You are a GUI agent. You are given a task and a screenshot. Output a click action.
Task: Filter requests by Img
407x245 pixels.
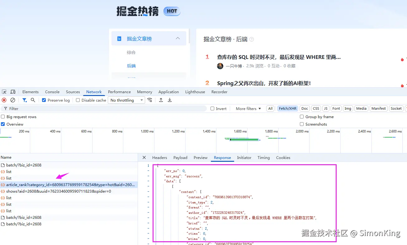click(x=348, y=108)
